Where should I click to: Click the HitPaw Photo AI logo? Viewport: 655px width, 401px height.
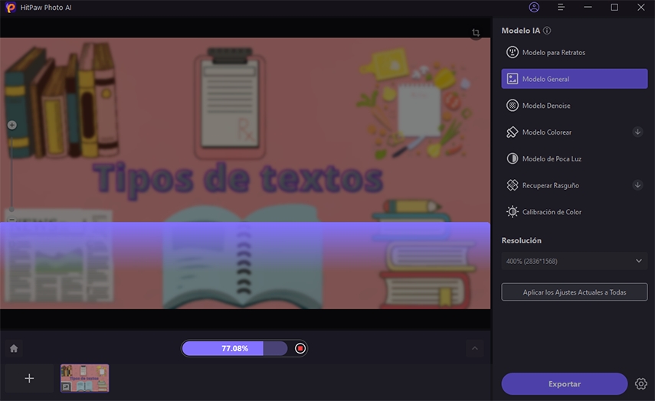[11, 8]
